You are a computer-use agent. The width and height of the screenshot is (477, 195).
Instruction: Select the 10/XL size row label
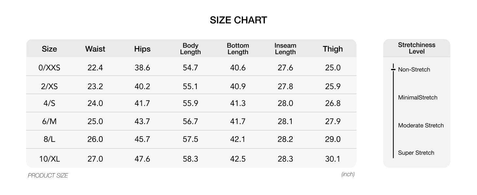pos(49,159)
